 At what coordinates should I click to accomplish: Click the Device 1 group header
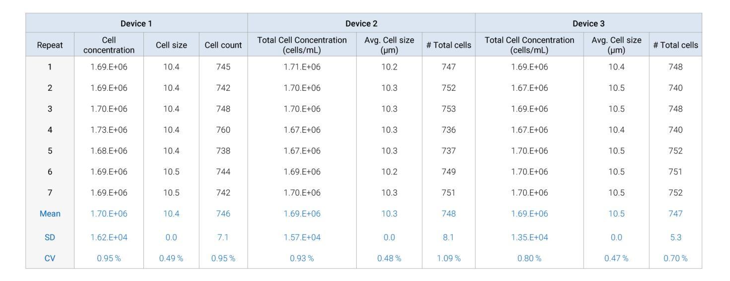point(136,23)
